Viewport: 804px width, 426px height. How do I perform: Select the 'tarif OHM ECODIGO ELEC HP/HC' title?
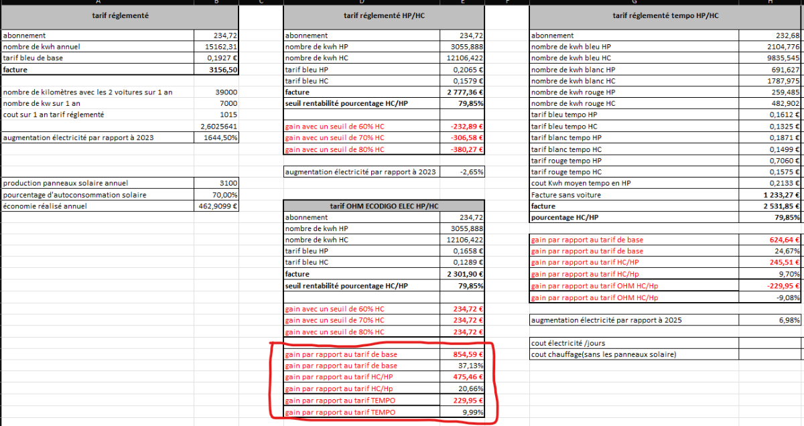[384, 206]
